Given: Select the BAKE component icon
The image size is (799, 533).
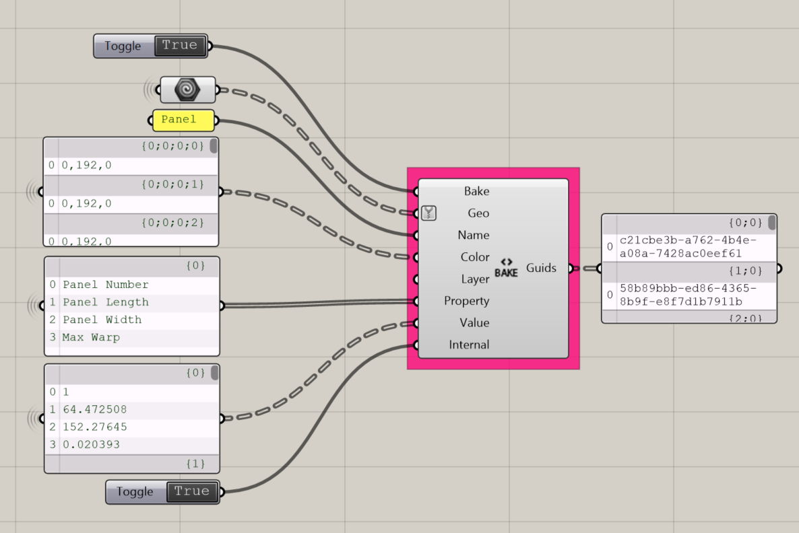Looking at the screenshot, I should click(x=505, y=266).
